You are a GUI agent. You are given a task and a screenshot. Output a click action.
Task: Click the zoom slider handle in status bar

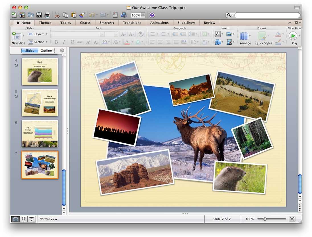click(x=265, y=219)
